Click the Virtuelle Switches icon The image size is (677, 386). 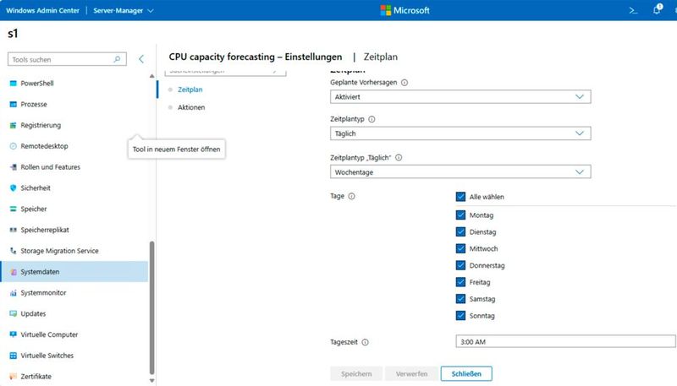(x=13, y=356)
